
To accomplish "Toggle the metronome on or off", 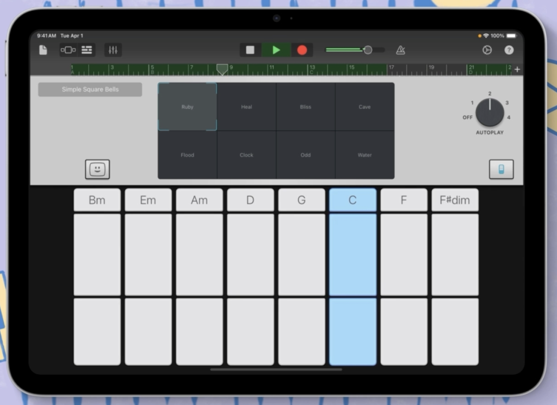I will [400, 50].
